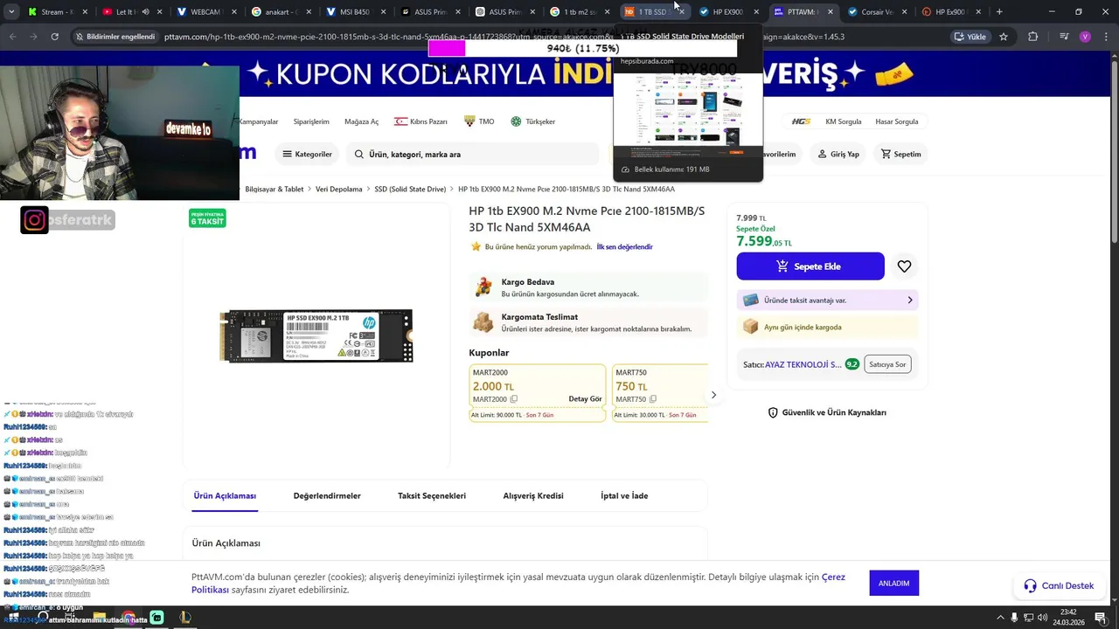Bookmark this page with the star icon
The height and width of the screenshot is (629, 1119).
point(1004,37)
